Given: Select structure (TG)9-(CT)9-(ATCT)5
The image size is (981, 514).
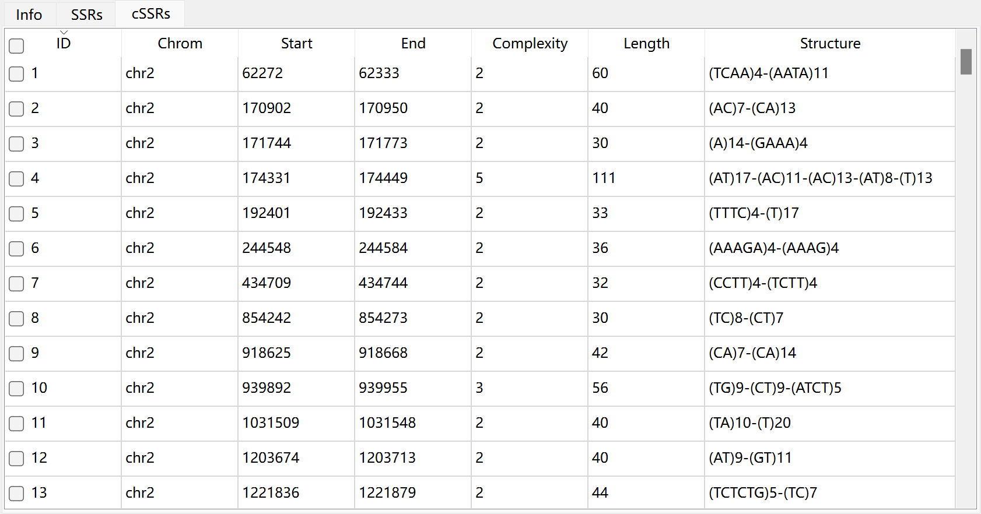Looking at the screenshot, I should [830, 388].
